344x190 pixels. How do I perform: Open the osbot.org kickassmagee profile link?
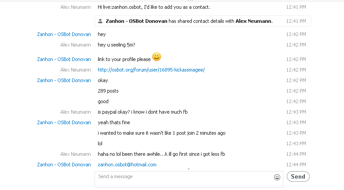151,70
